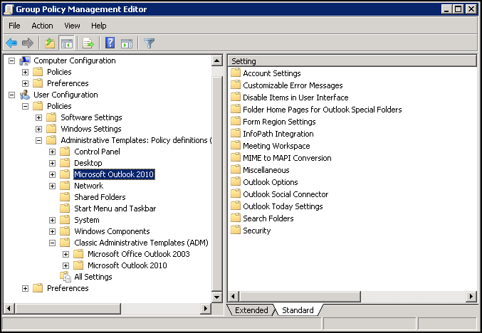Select Meeting Workspace entry
Screen dimensions: 482x333
(x=276, y=146)
